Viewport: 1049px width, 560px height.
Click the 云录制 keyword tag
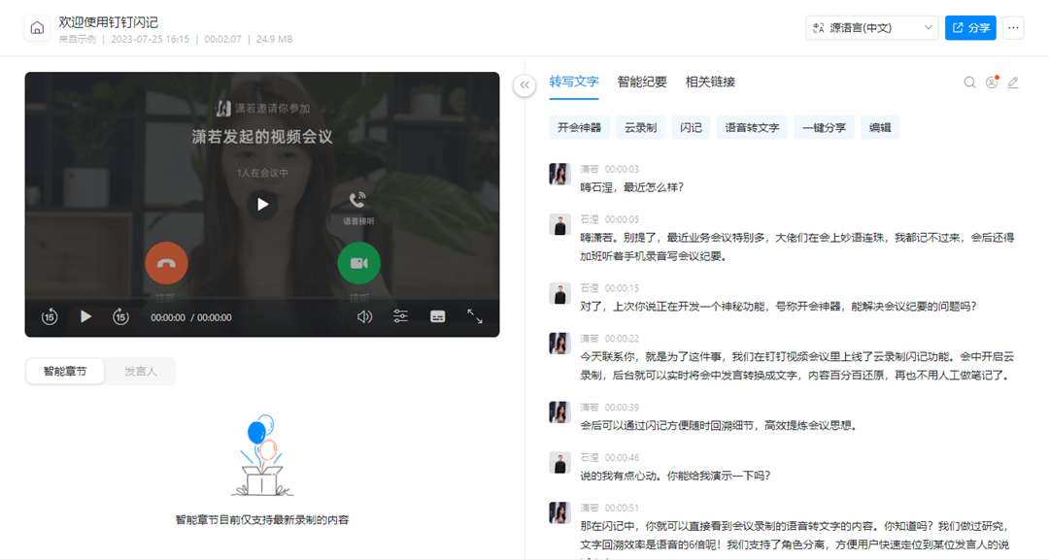pos(640,128)
